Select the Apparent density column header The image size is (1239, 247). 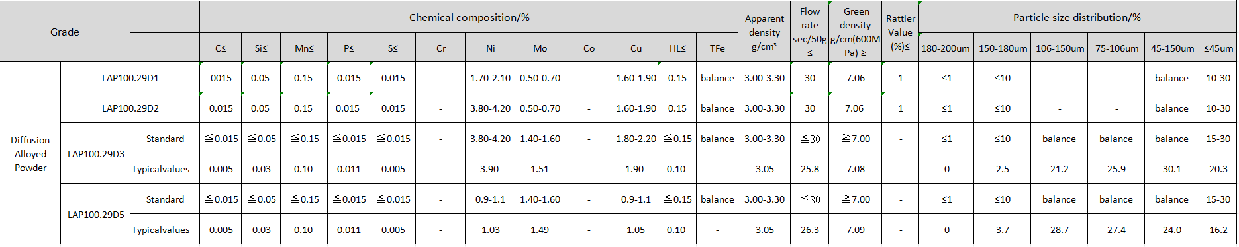click(764, 32)
